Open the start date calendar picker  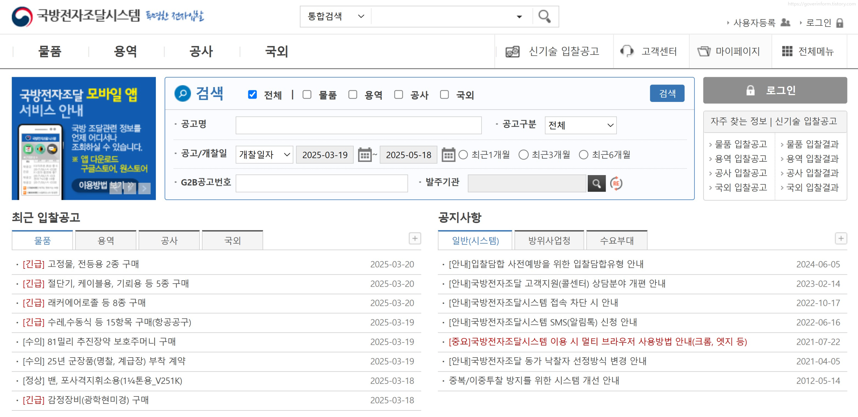coord(364,155)
